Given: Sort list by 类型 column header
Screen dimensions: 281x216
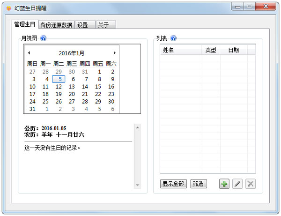Looking at the screenshot, I should click(x=211, y=50).
